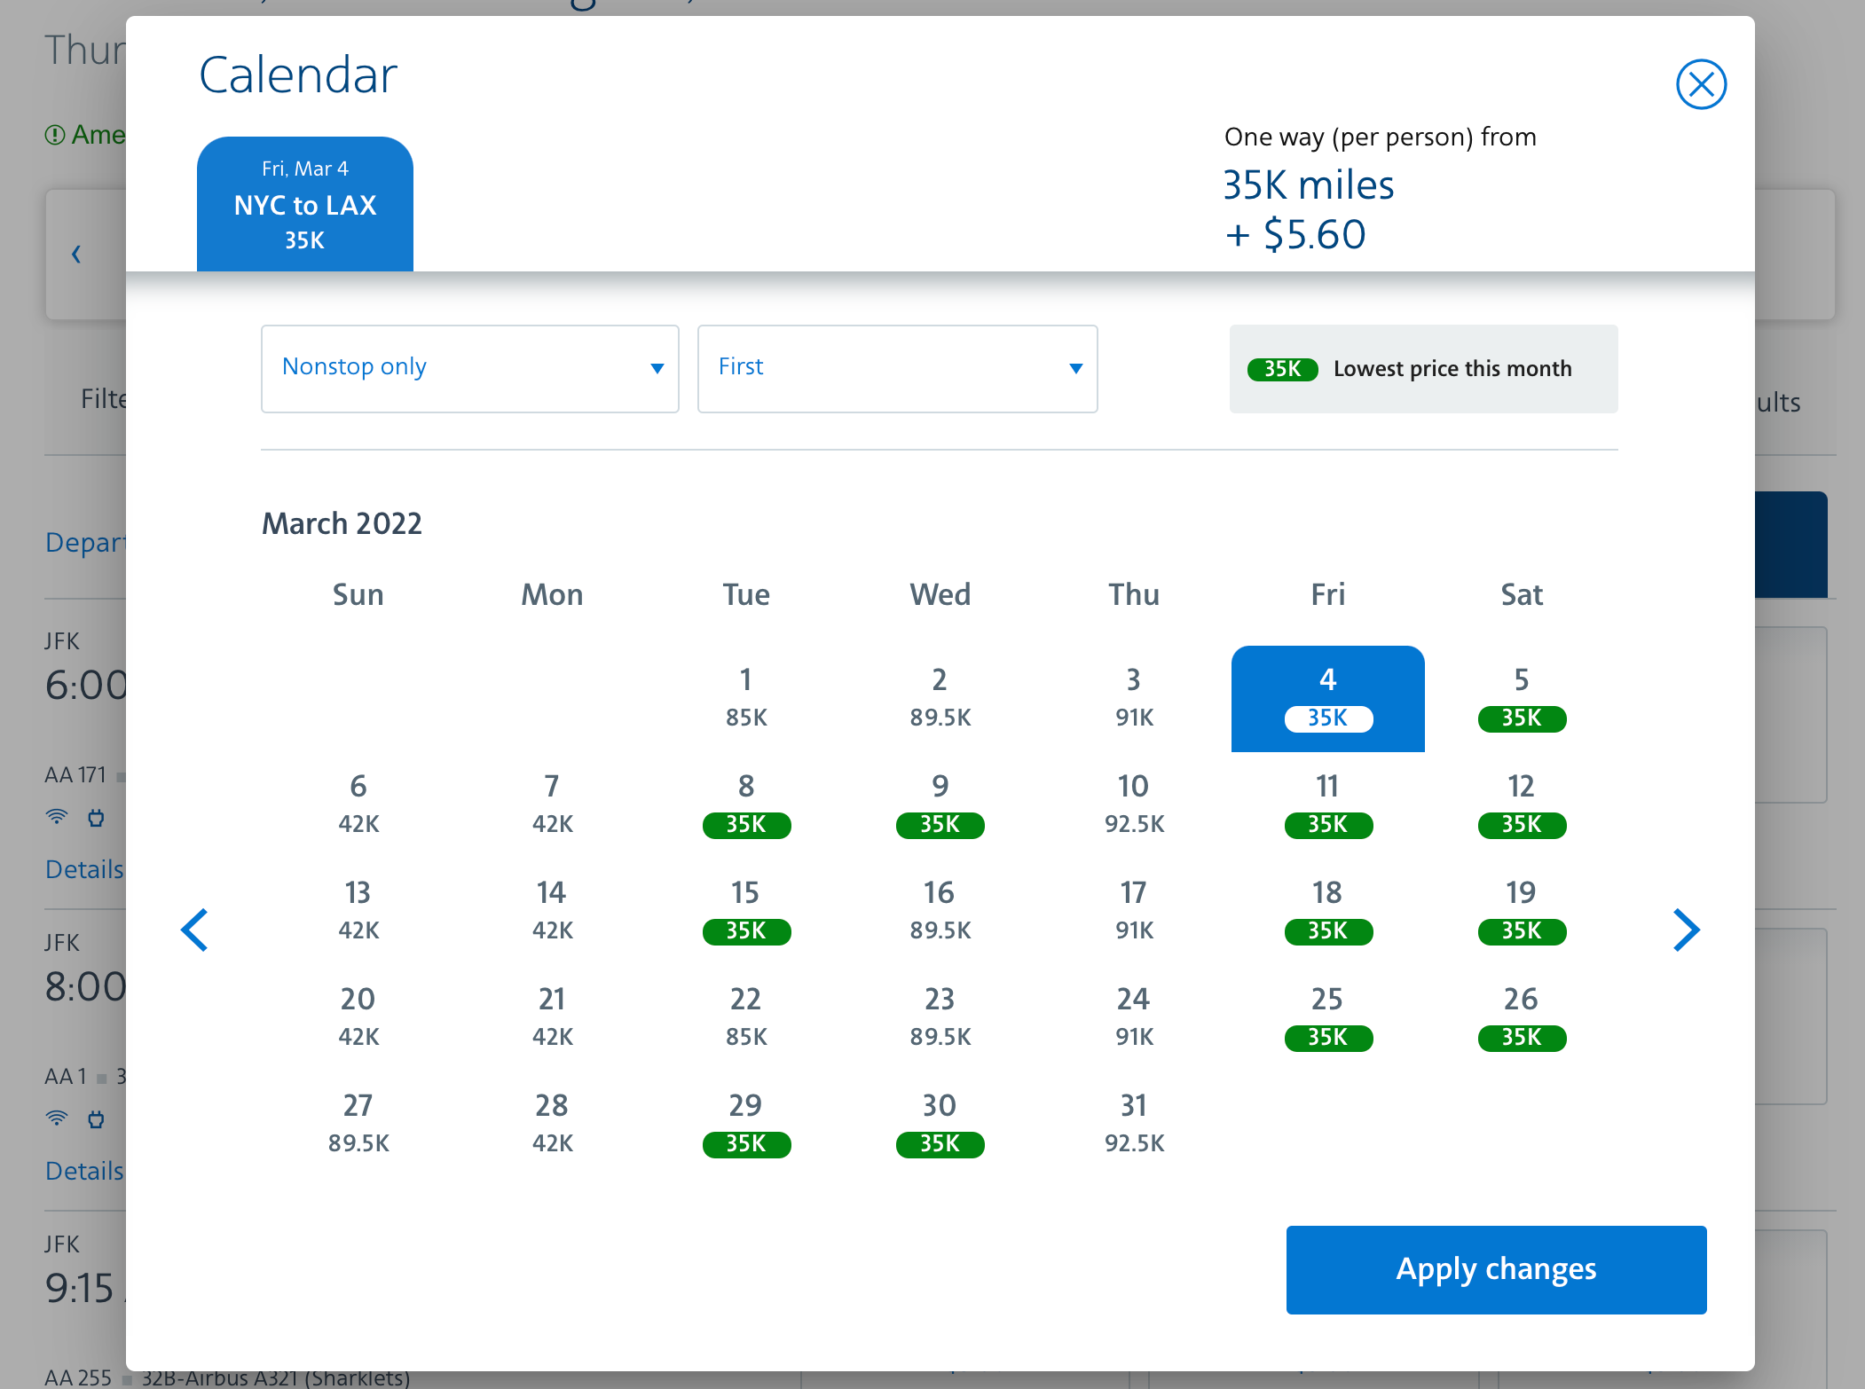
Task: Pick March 5 with 35K fare
Action: tap(1521, 698)
